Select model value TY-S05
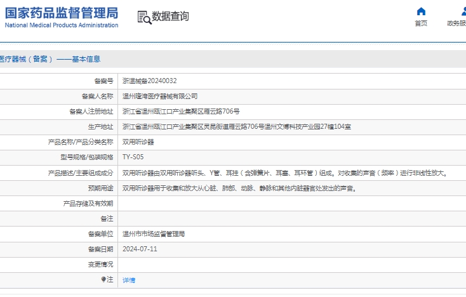466x297 pixels. click(x=133, y=157)
